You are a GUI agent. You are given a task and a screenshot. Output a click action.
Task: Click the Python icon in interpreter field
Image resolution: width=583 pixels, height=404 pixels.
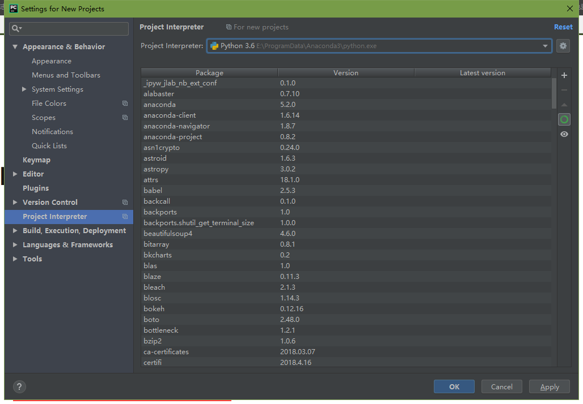214,46
